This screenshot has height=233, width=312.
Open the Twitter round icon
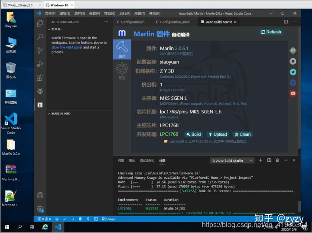pos(293,72)
